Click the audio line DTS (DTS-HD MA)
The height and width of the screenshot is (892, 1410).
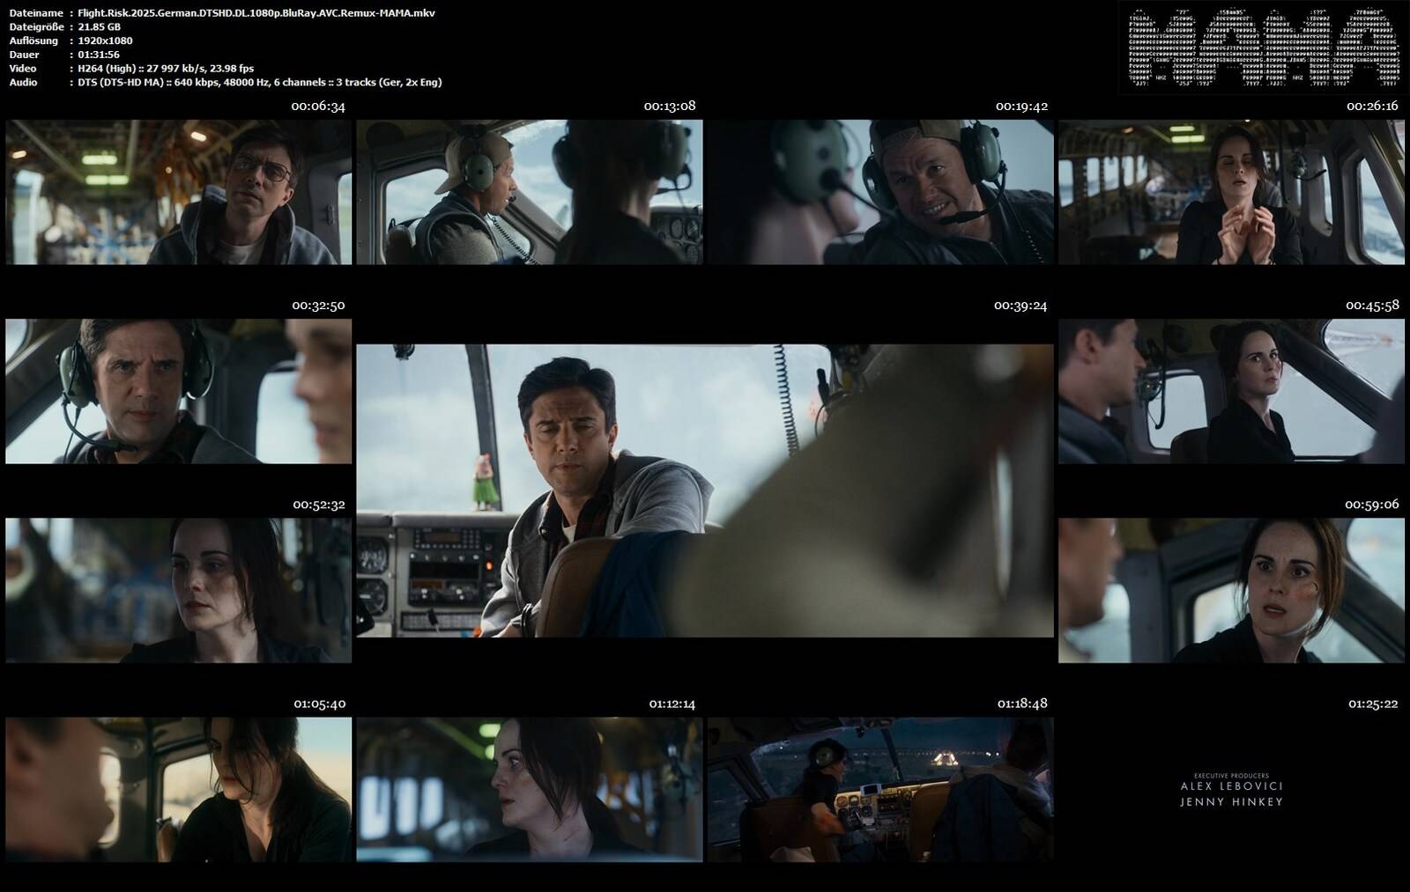(x=260, y=83)
